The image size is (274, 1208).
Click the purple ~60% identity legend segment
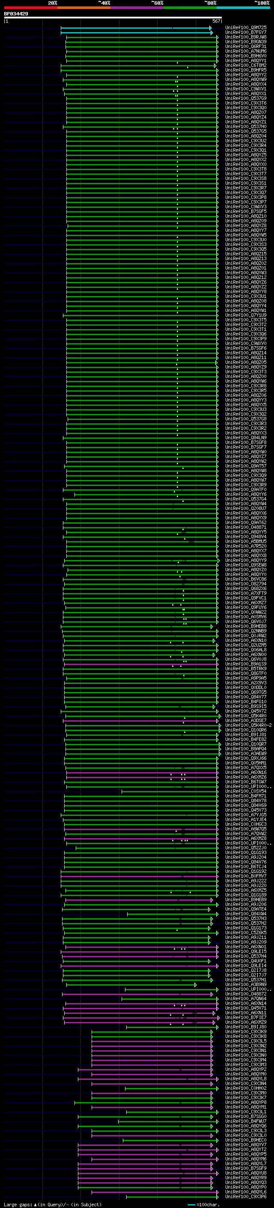point(137,8)
